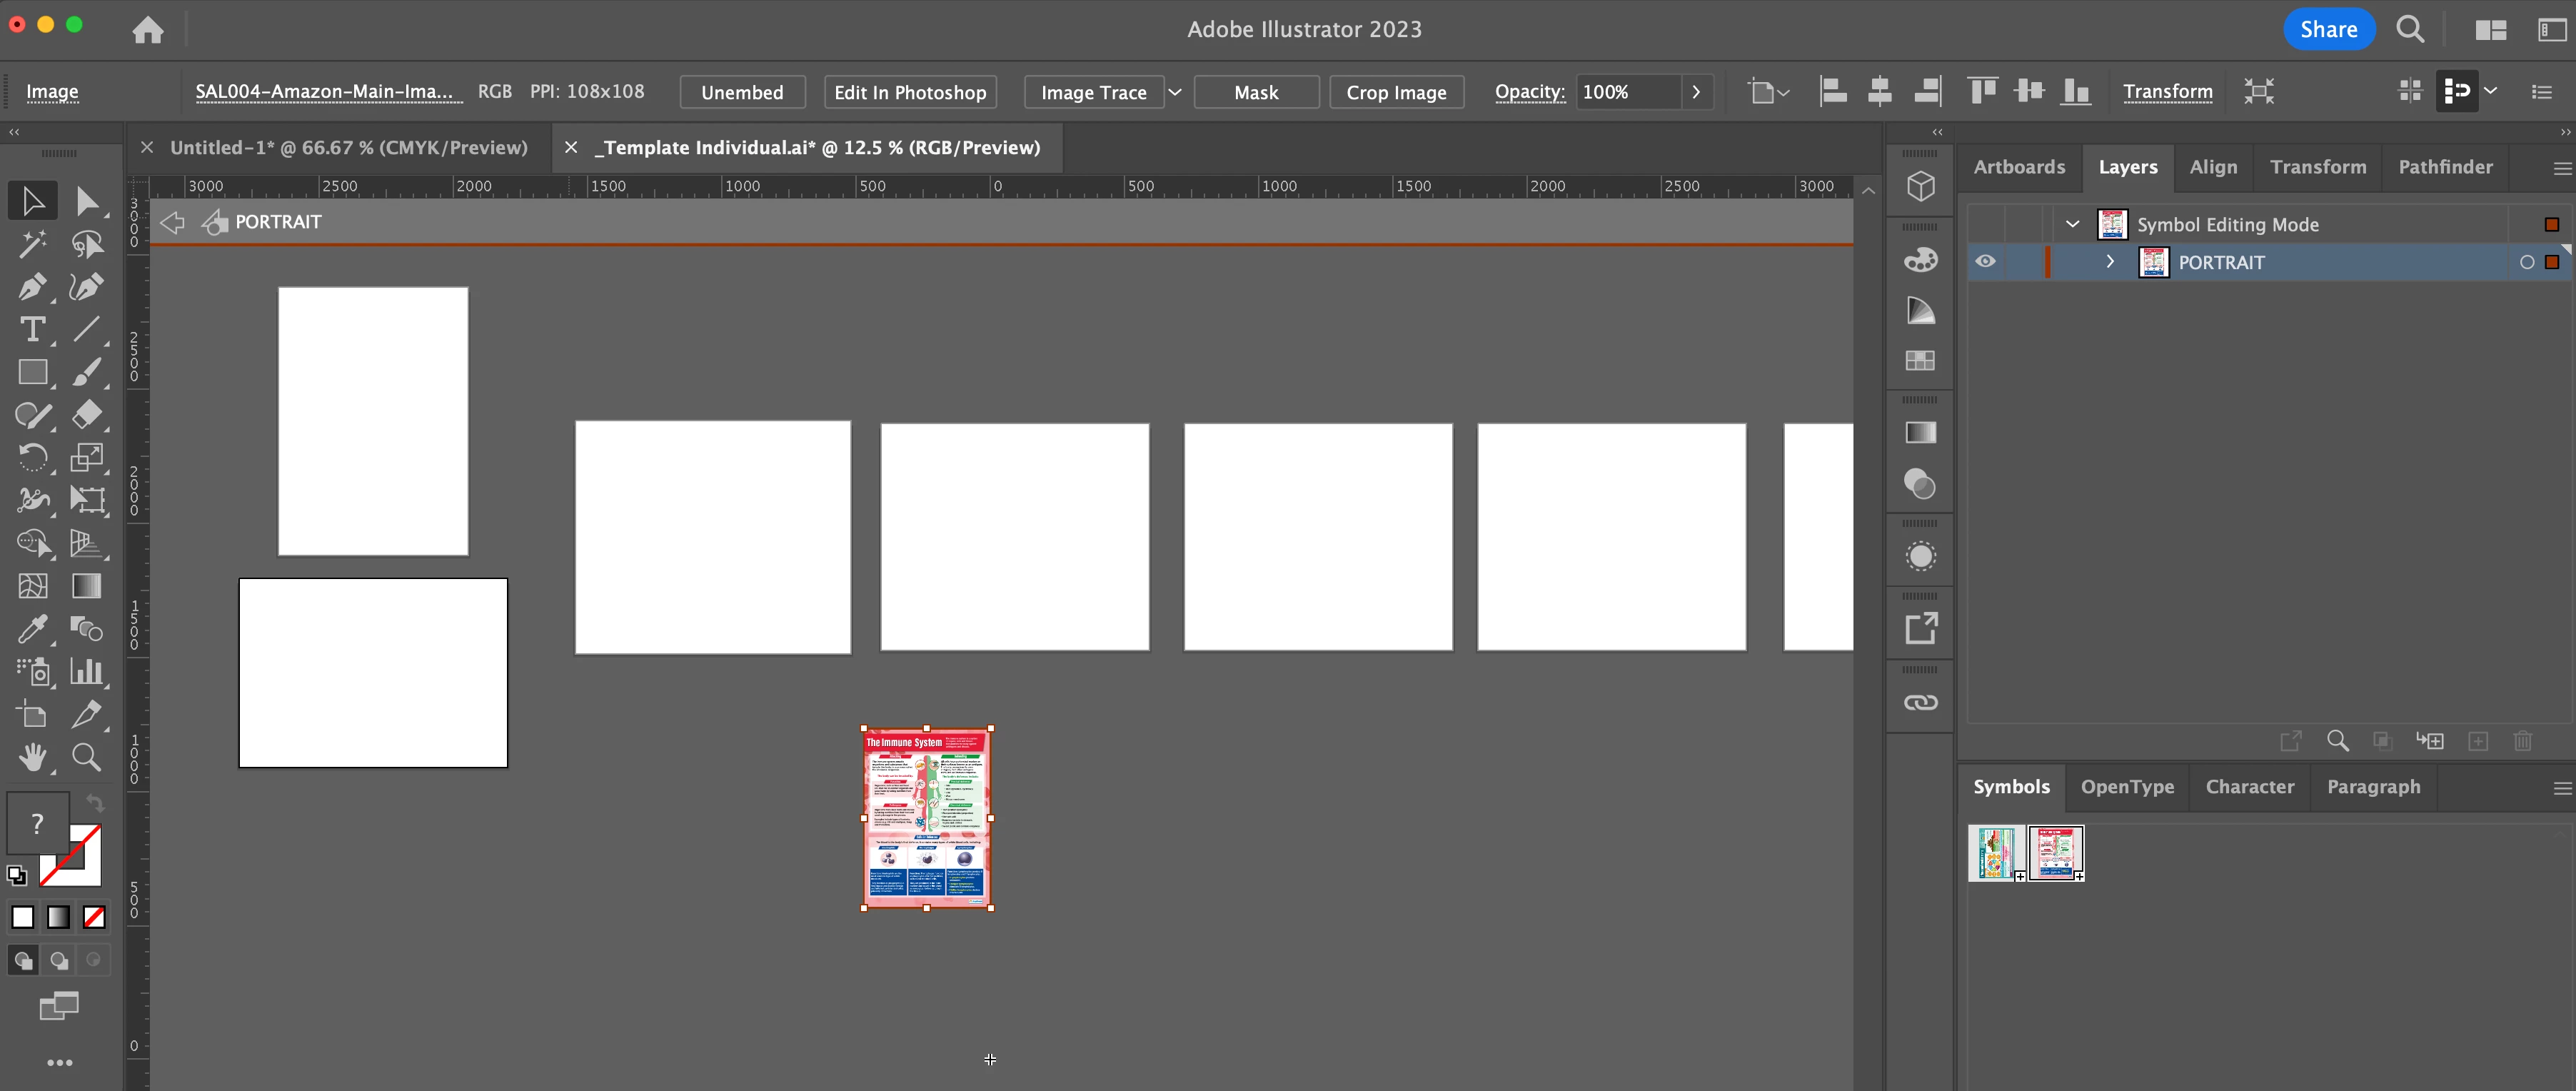Select the Direct Selection tool

point(87,201)
